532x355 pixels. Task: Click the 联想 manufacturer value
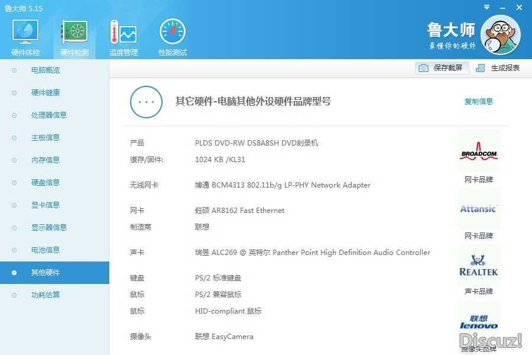(202, 227)
